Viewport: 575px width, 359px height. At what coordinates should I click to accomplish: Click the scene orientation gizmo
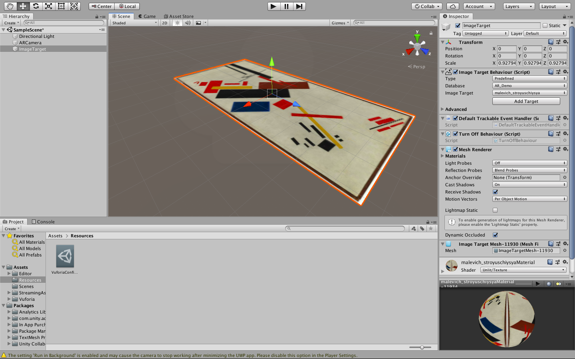[417, 46]
